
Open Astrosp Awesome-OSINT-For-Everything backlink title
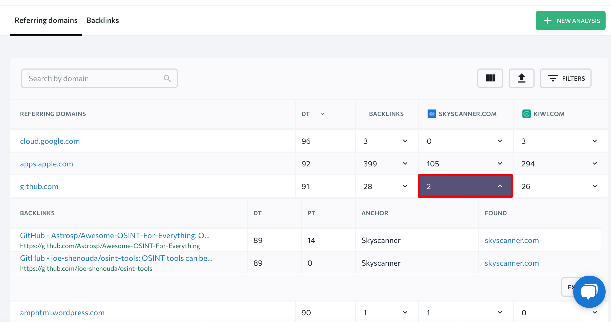(x=115, y=235)
